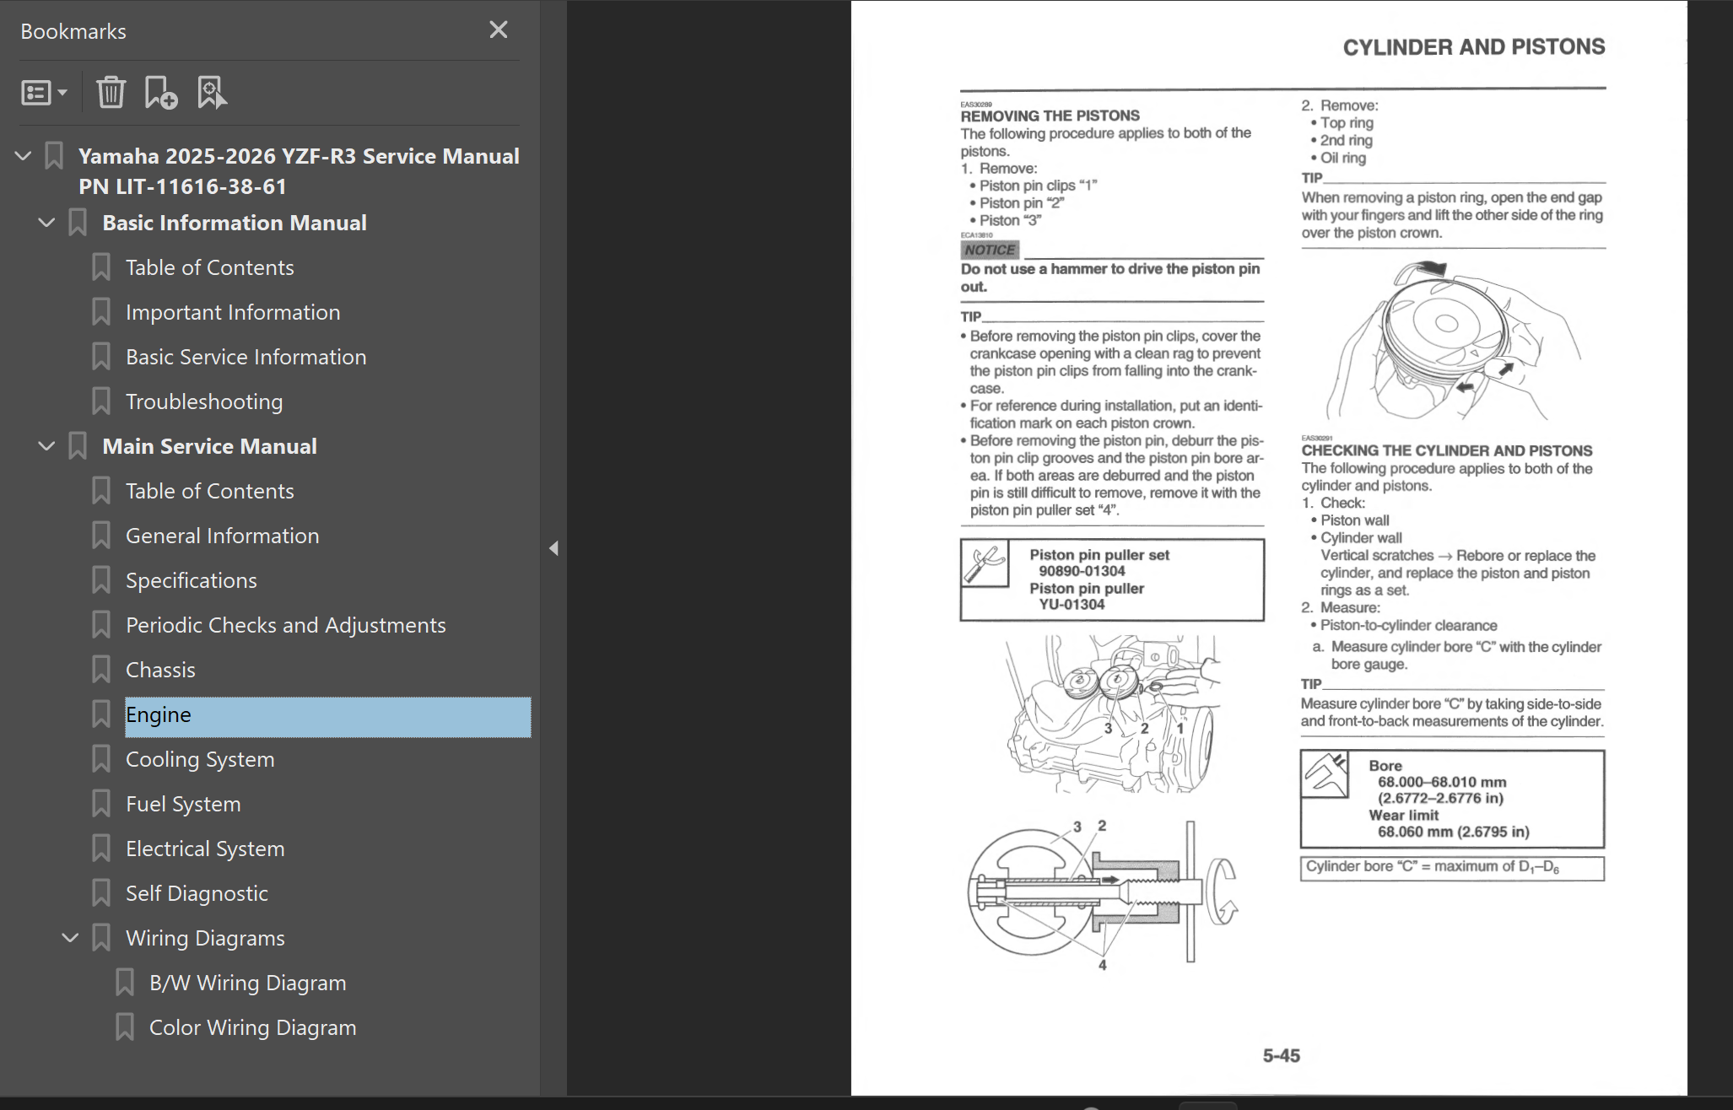Open the Yamaha 2025-2026 YZF-R3 Service Manual bookmark
Image resolution: width=1733 pixels, height=1110 pixels.
pos(299,171)
